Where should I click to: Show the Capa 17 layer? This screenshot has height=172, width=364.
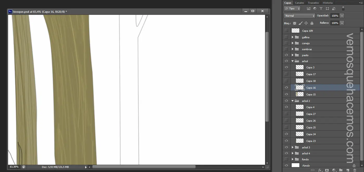[x=286, y=74]
